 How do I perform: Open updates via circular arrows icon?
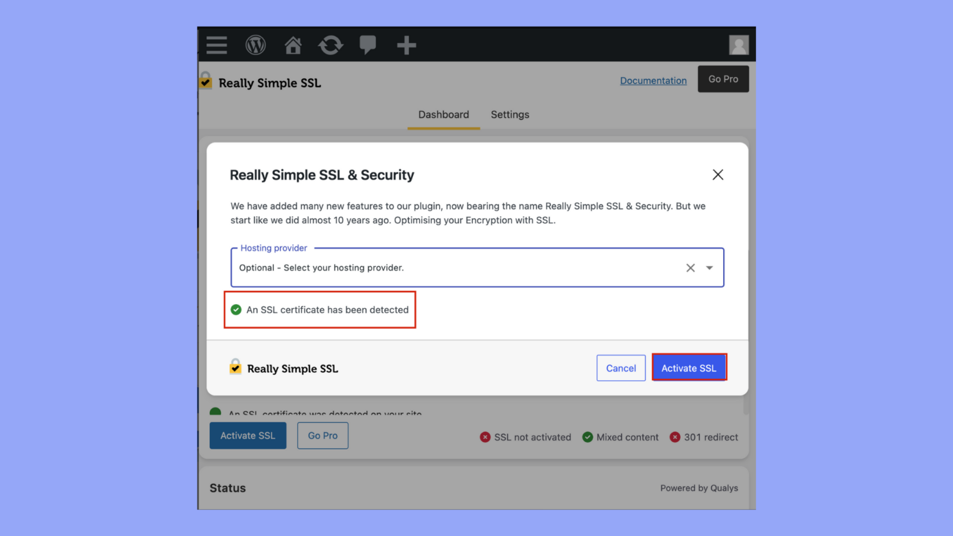point(331,45)
